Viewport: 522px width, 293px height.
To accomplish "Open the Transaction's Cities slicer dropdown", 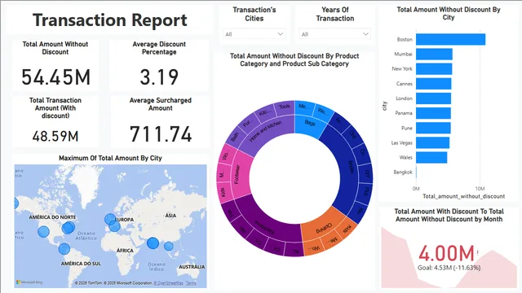I will [254, 34].
